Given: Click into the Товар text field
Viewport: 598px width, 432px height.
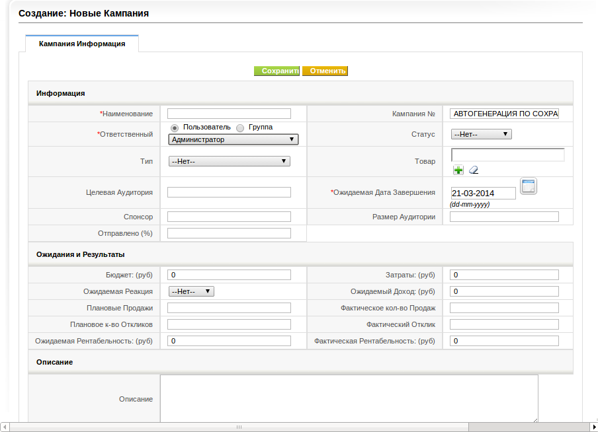Looking at the screenshot, I should pos(507,155).
